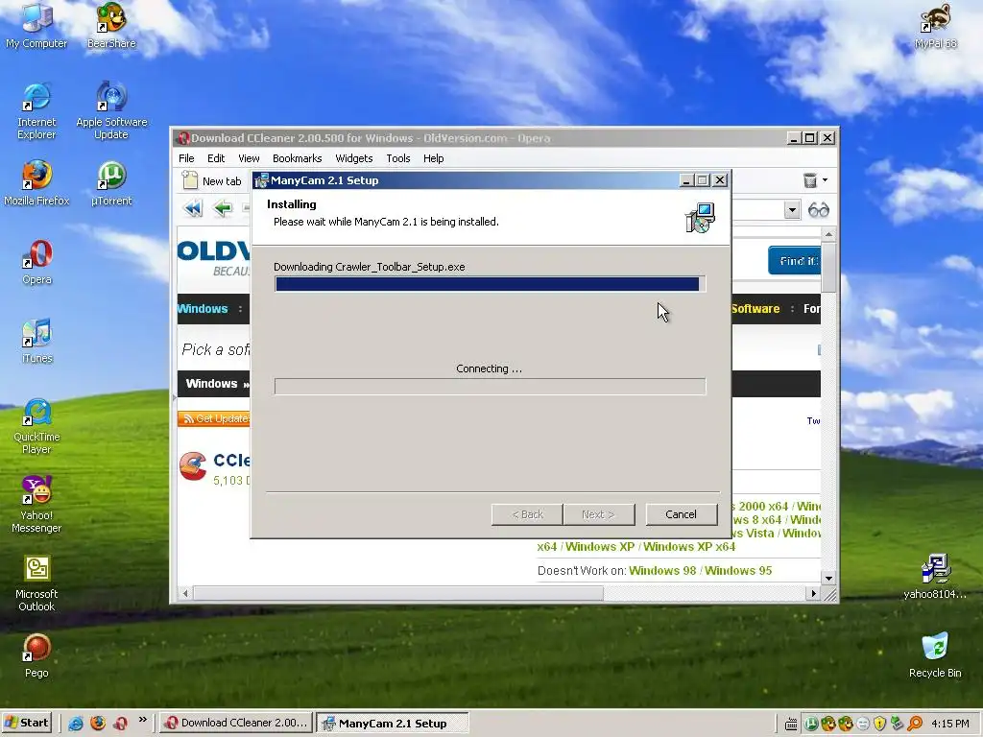Open Yahoo! Messenger desktop shortcut

coord(36,505)
